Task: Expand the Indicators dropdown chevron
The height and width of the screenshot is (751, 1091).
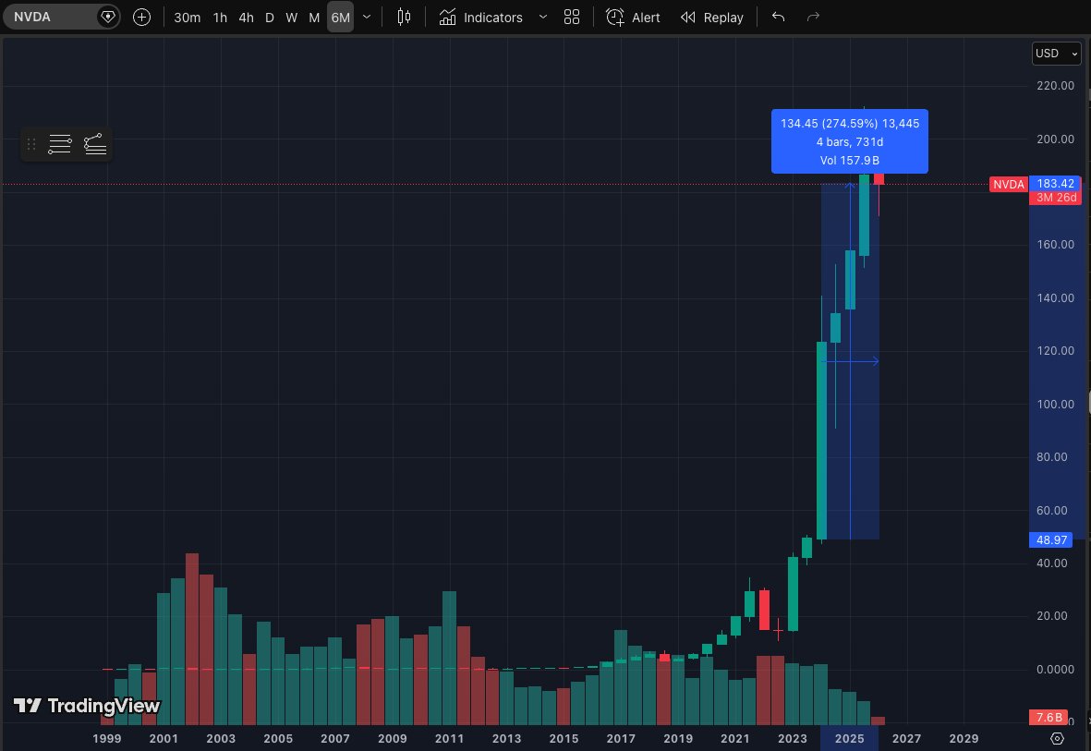Action: (x=542, y=17)
